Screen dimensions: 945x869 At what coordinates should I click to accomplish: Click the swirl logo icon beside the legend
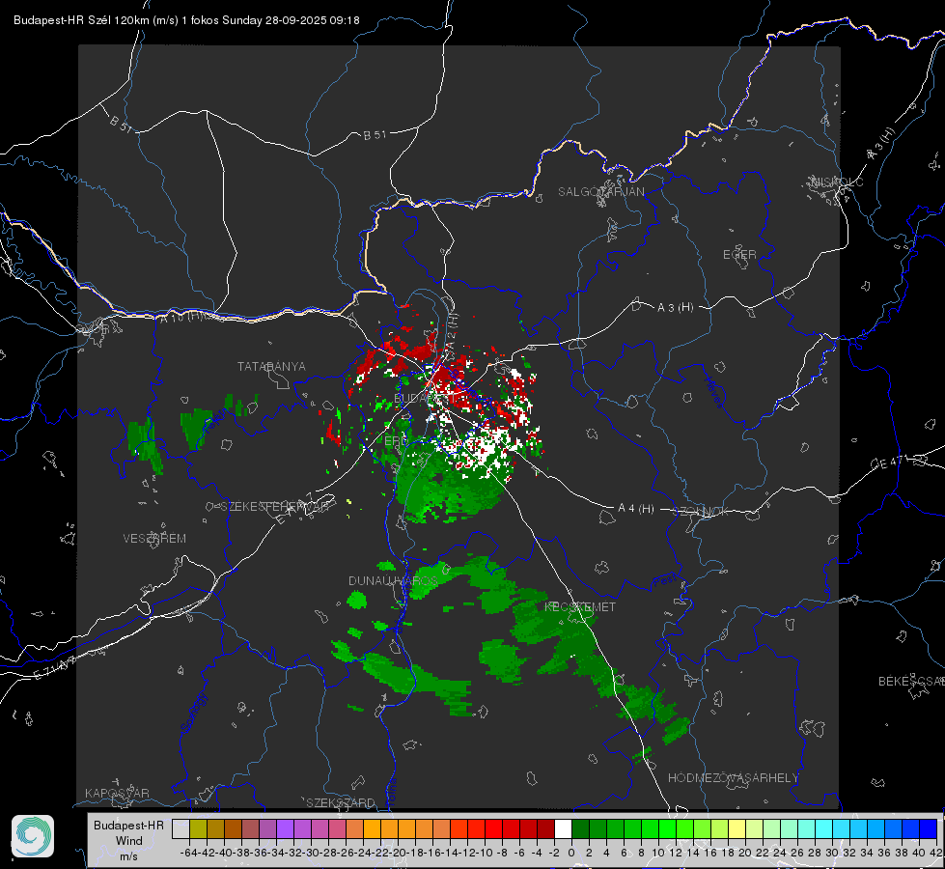[x=33, y=836]
